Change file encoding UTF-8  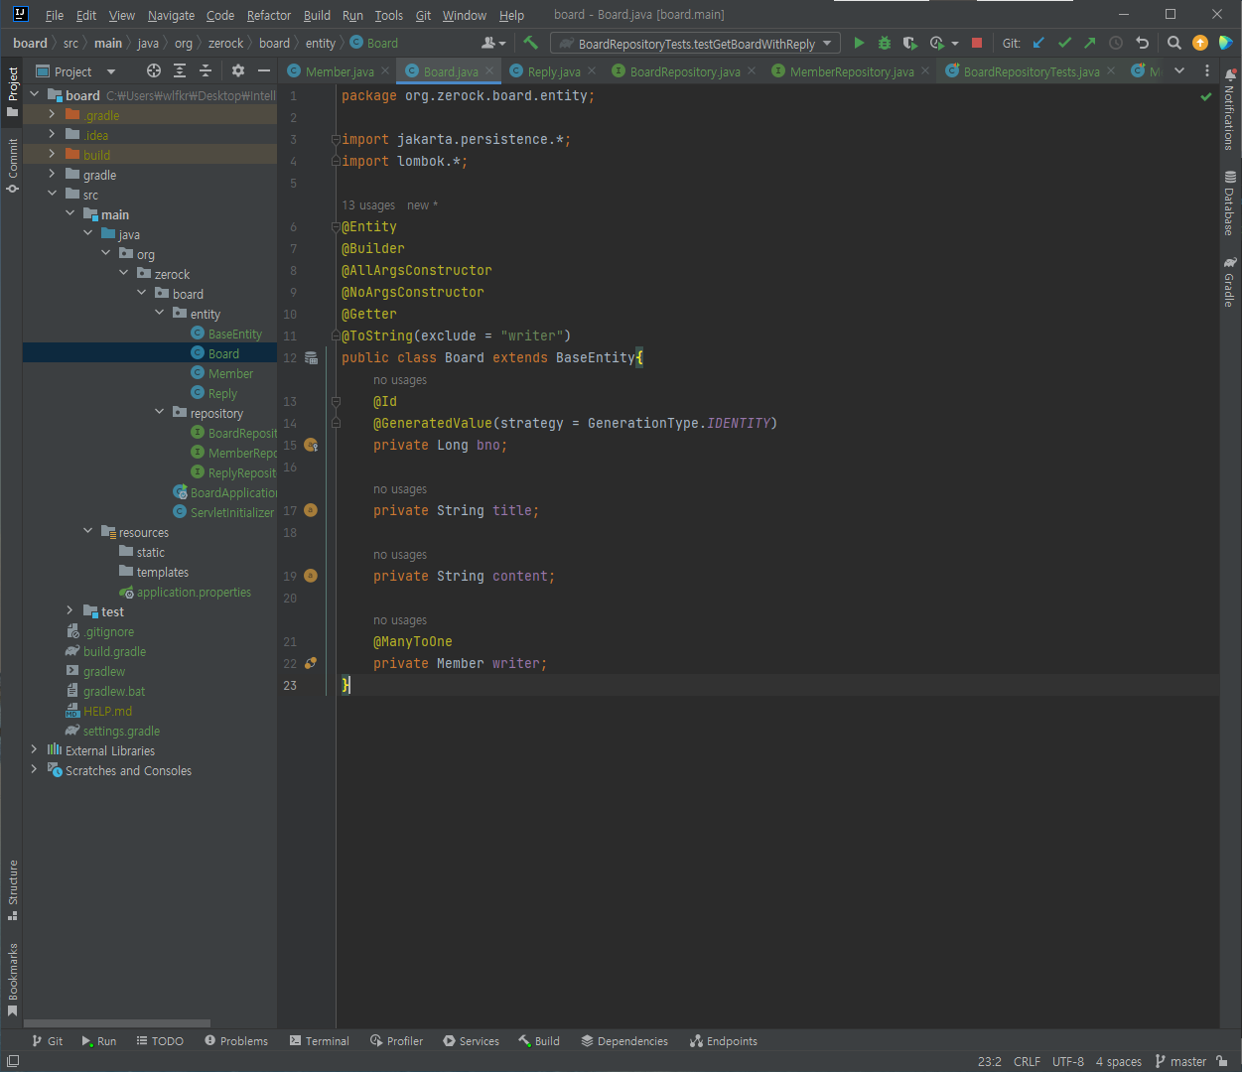[1068, 1061]
